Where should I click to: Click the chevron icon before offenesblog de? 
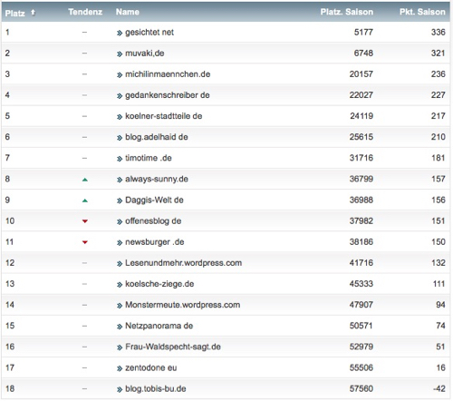[120, 222]
